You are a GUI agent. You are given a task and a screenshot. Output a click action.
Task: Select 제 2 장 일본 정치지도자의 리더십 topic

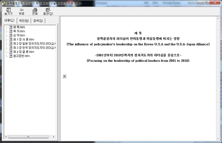point(34,43)
